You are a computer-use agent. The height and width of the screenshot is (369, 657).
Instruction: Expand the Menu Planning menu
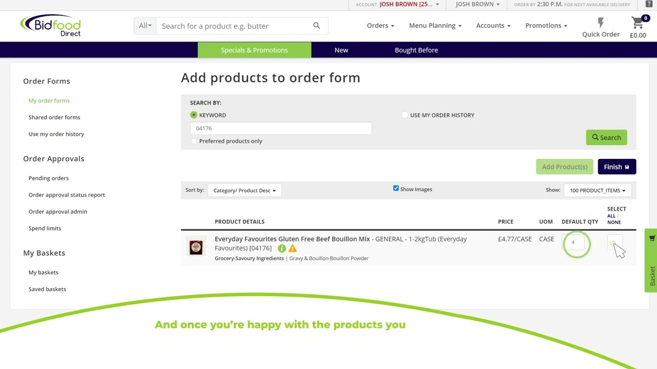click(x=435, y=25)
